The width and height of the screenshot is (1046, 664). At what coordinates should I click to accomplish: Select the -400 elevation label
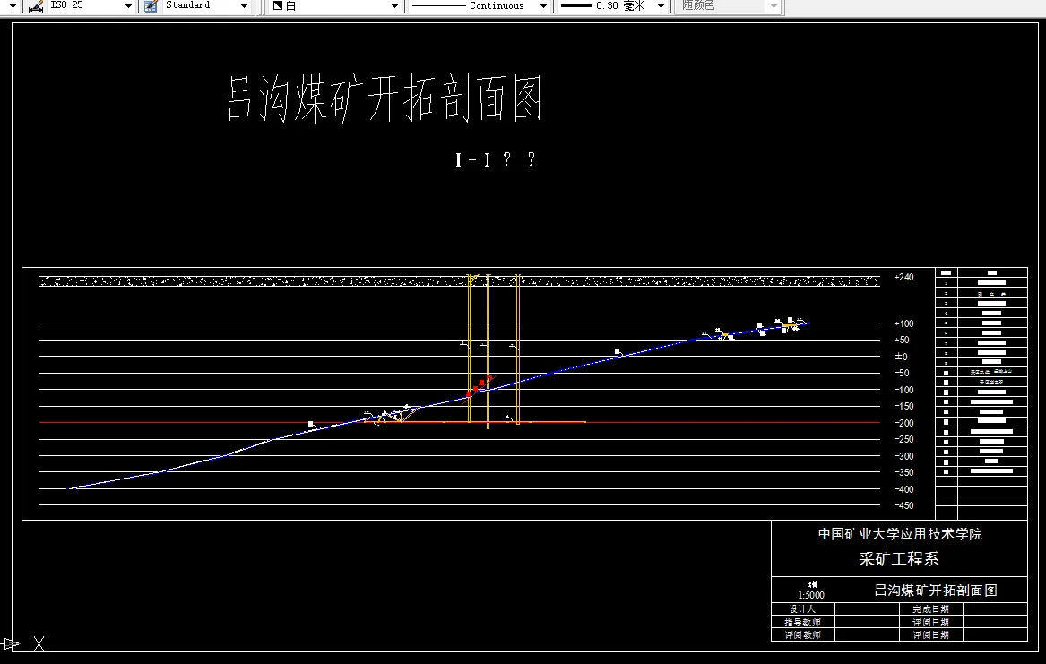903,489
